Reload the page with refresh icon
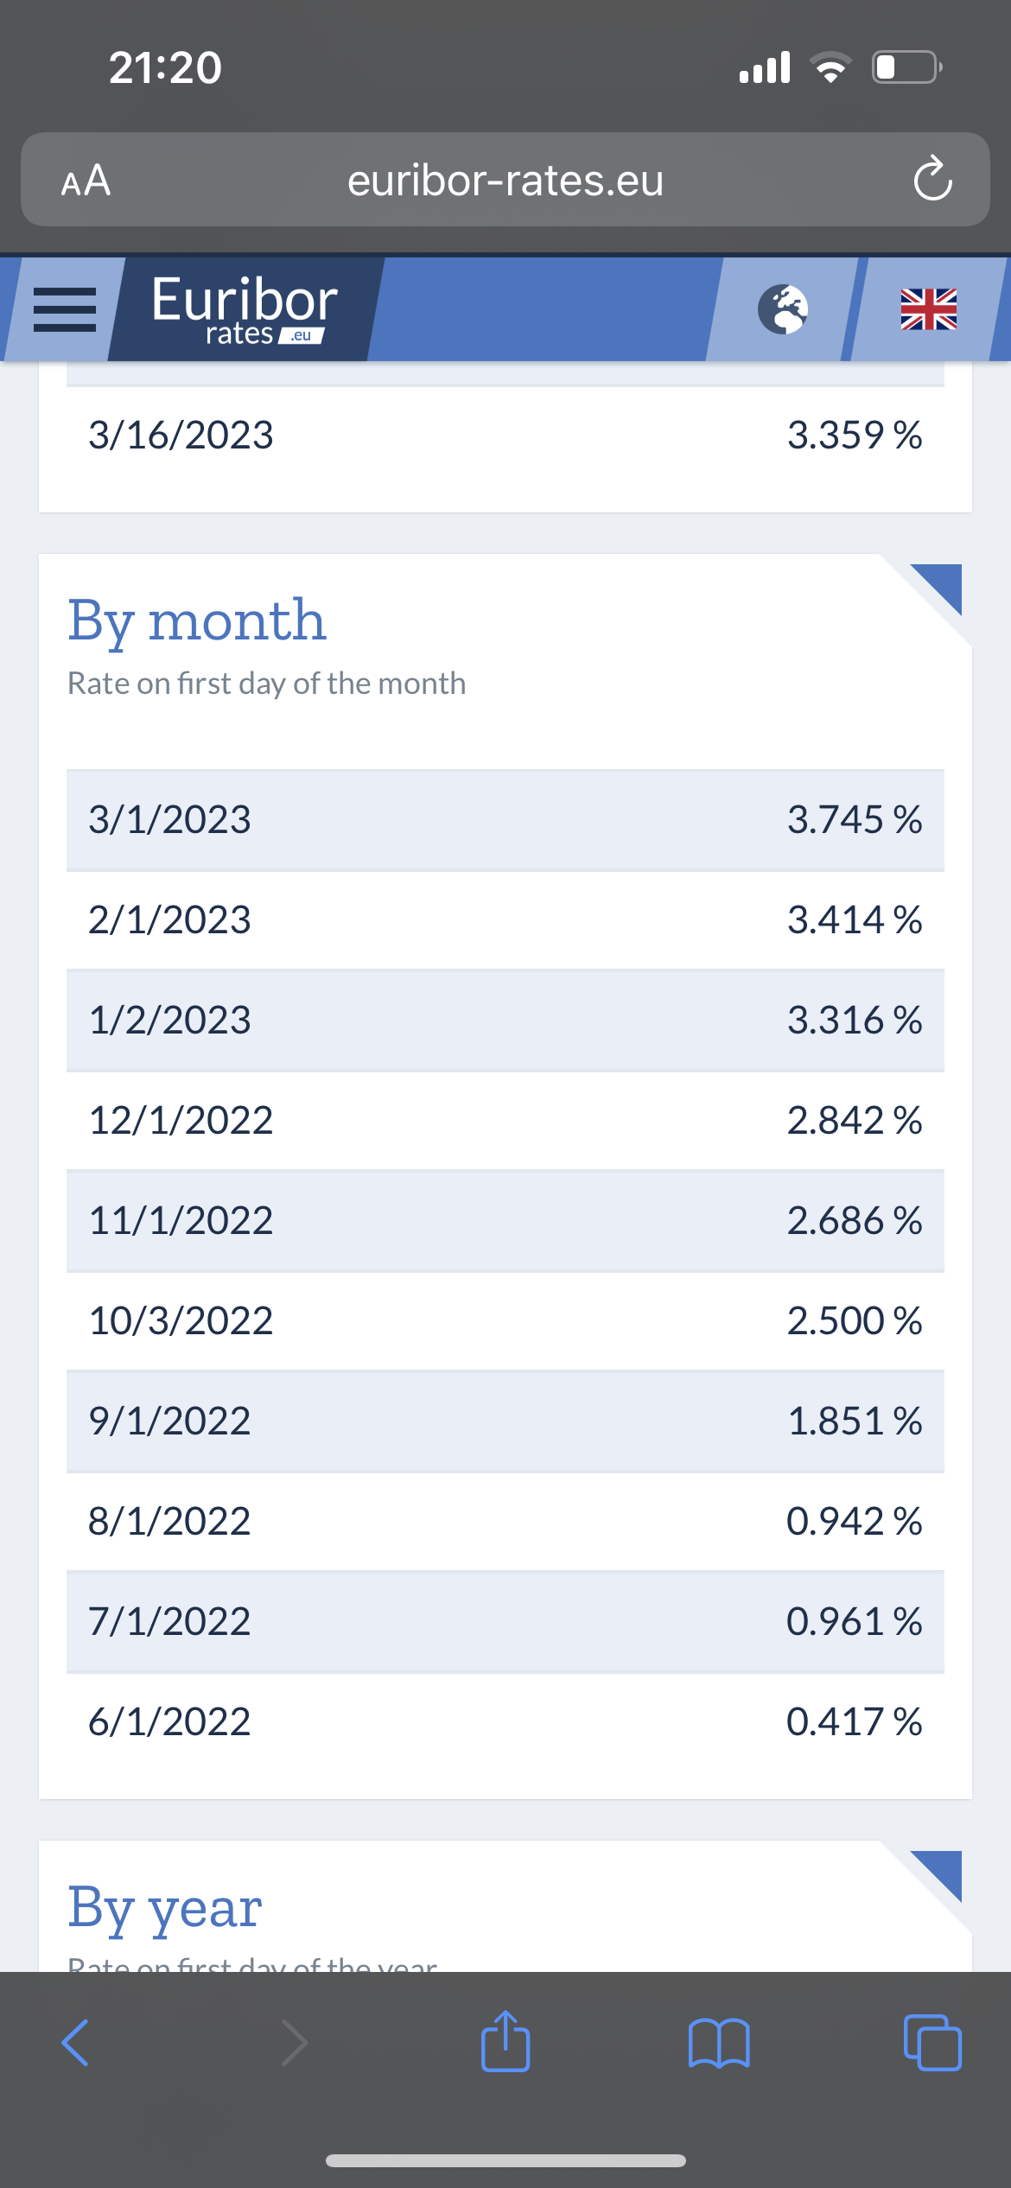This screenshot has height=2188, width=1011. click(x=932, y=180)
